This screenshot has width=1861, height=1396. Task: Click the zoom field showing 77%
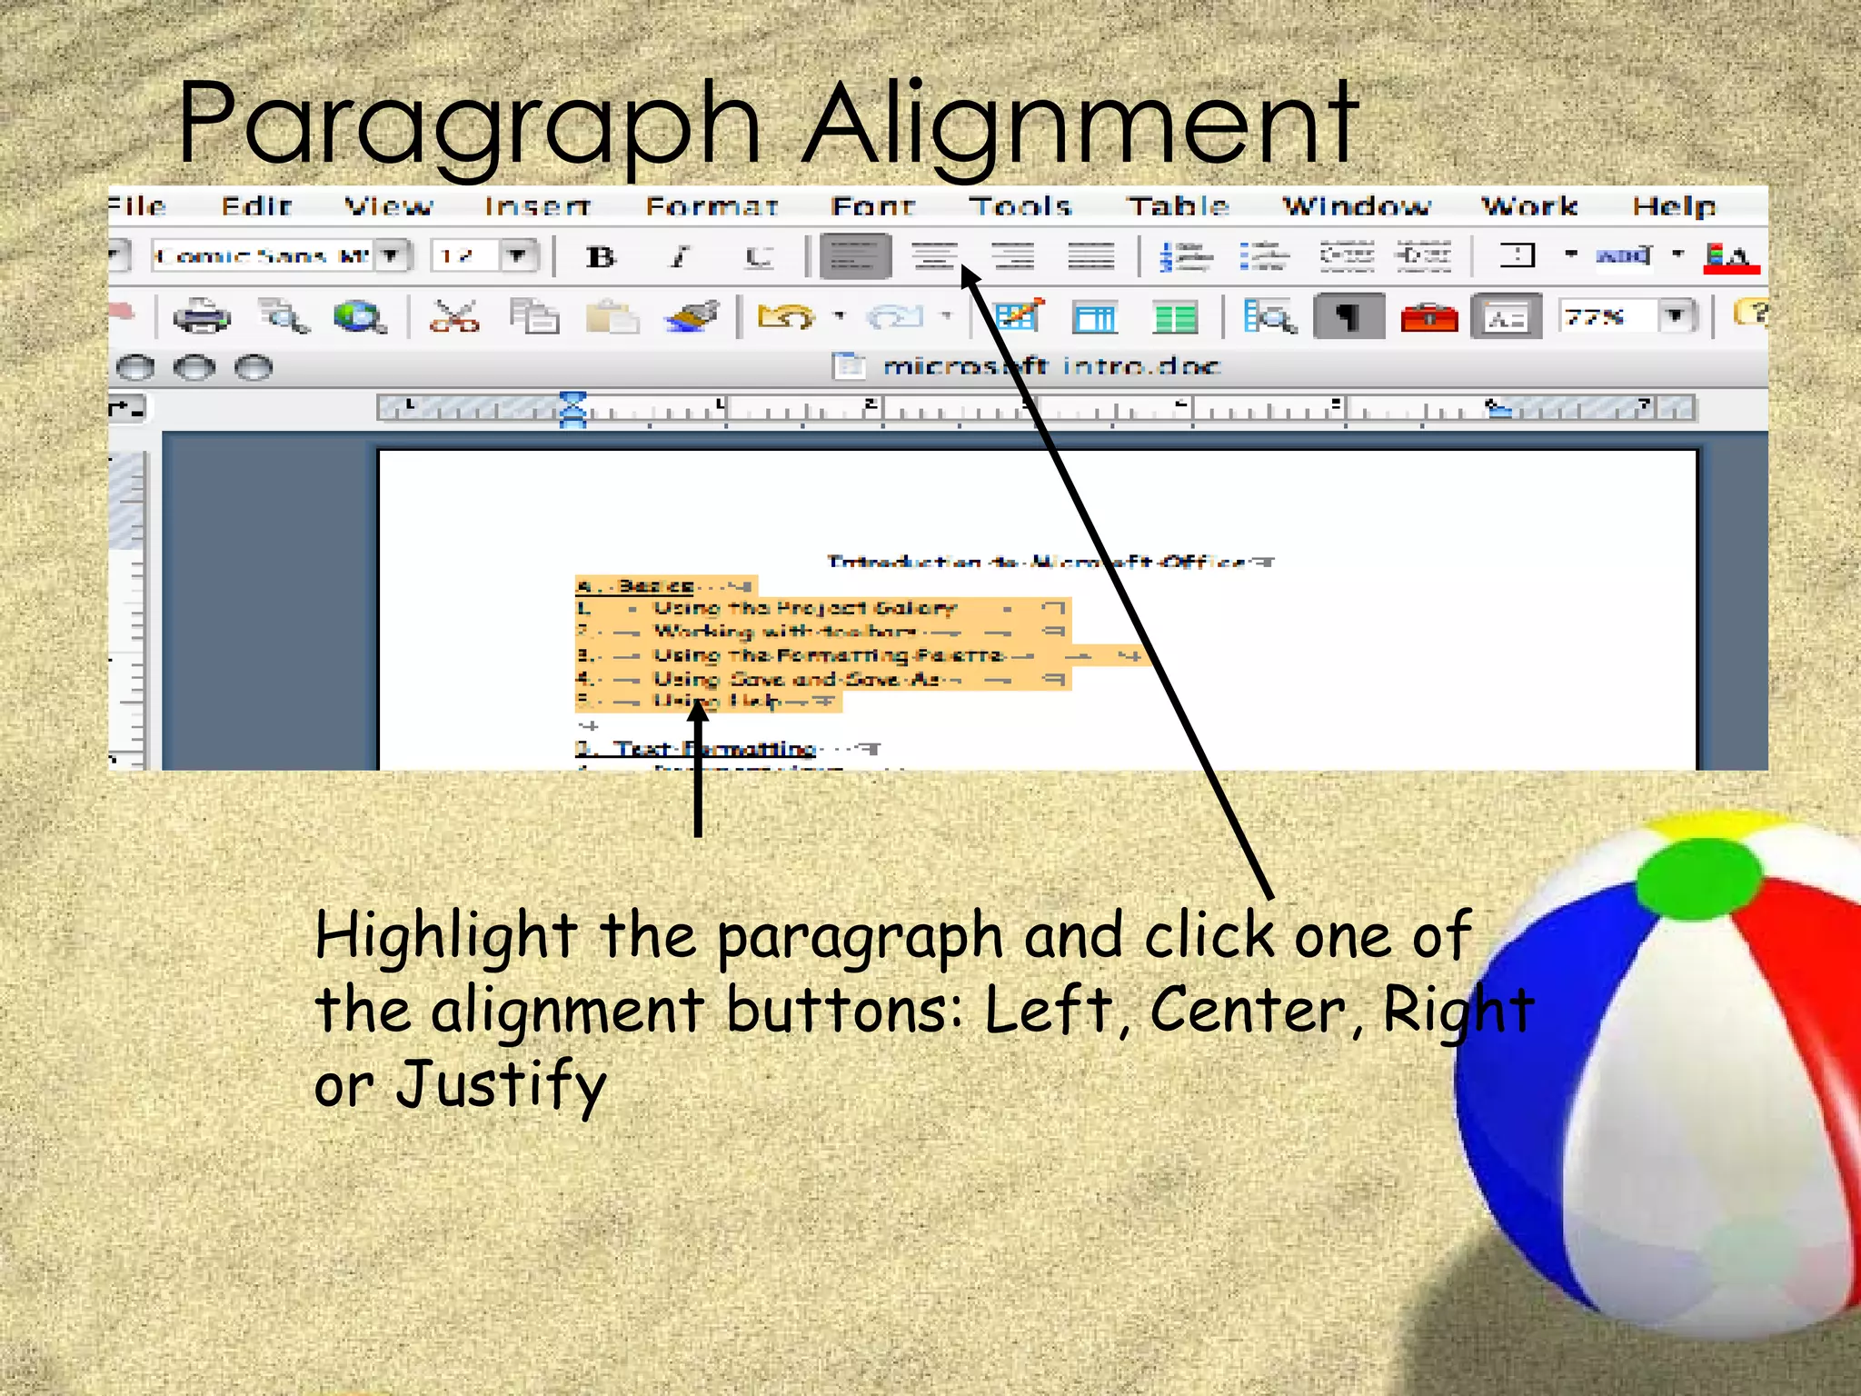coord(1608,316)
